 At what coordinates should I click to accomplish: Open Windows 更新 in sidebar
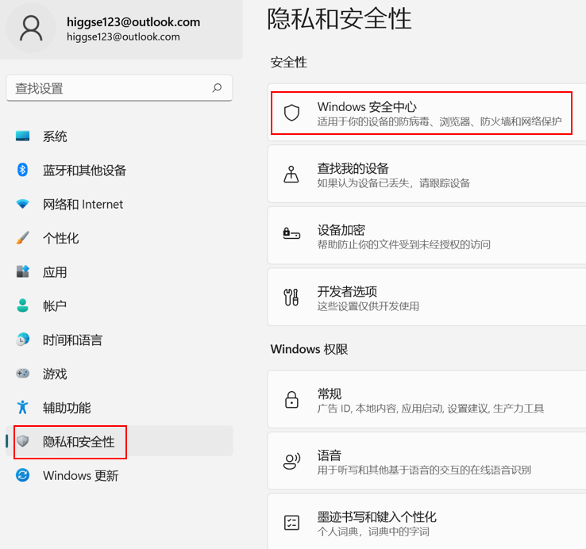click(80, 475)
